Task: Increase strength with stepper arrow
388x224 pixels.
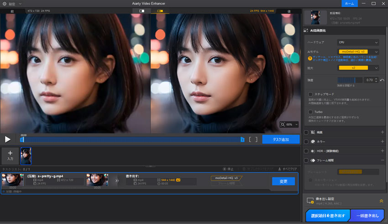Action: click(376, 79)
